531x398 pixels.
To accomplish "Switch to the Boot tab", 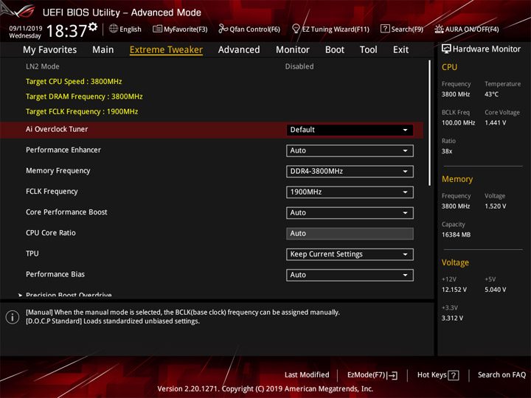I will coord(335,50).
